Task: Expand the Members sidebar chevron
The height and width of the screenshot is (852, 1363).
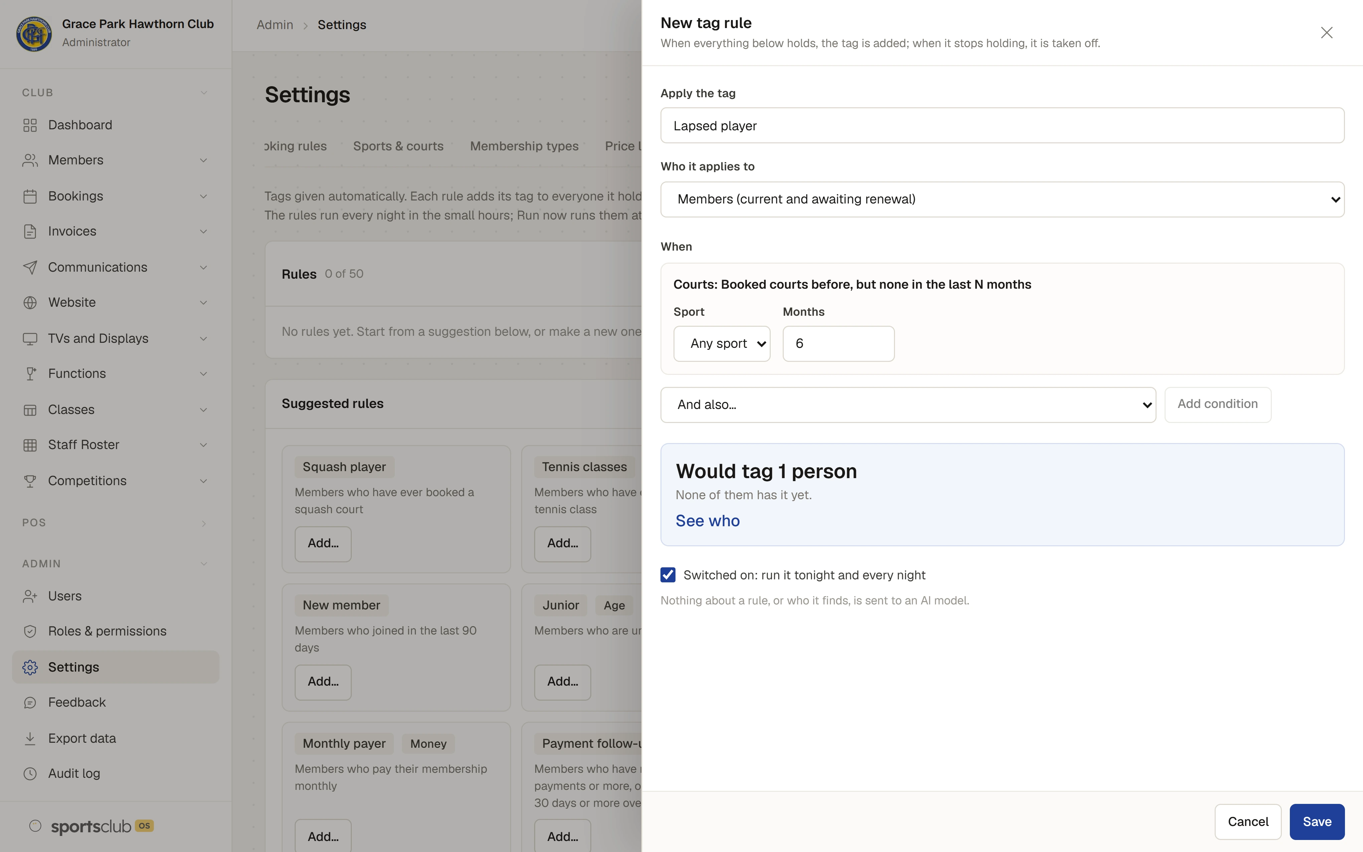Action: pyautogui.click(x=203, y=161)
